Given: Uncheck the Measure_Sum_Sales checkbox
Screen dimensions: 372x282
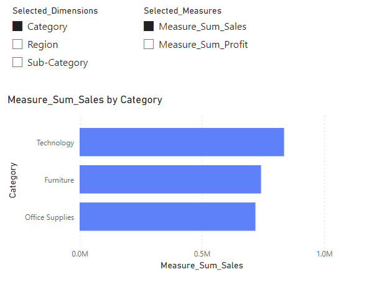Looking at the screenshot, I should pyautogui.click(x=149, y=26).
